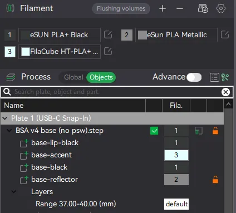Image resolution: width=236 pixels, height=213 pixels.
Task: Edit the eSUN PLA+ Black preset
Action: point(108,34)
